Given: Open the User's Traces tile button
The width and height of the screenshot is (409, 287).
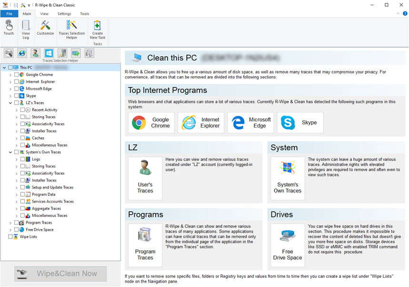Looking at the screenshot, I should pos(145,178).
